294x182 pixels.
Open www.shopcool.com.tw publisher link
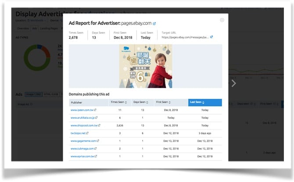tap(84, 126)
